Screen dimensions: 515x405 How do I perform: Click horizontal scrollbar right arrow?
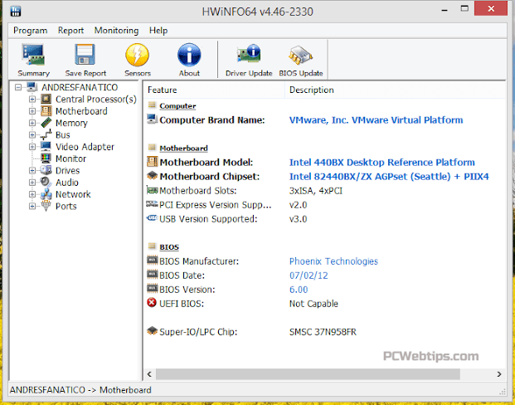click(x=499, y=374)
